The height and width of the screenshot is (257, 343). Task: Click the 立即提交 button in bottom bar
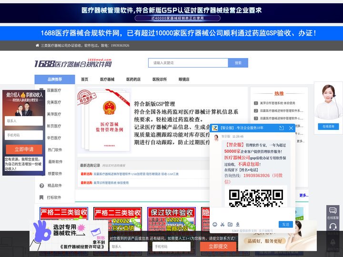pos(218,247)
